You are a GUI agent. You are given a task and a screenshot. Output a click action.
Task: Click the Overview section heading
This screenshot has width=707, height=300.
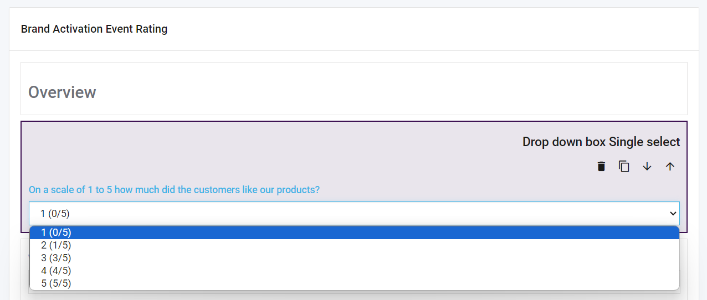click(x=62, y=92)
